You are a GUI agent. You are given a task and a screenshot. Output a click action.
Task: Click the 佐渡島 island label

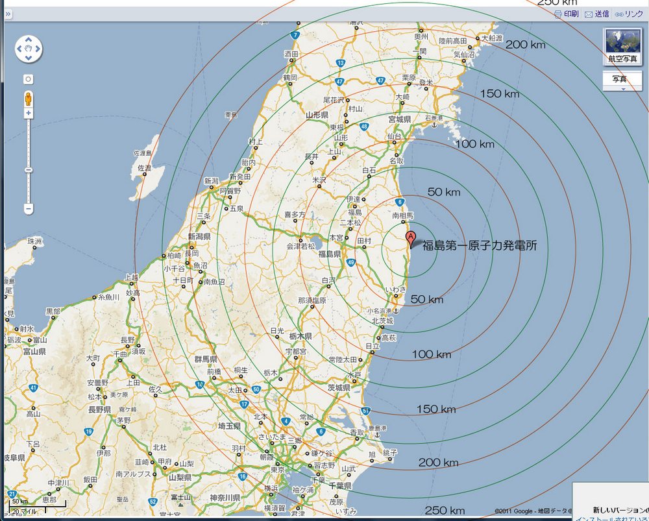[142, 153]
